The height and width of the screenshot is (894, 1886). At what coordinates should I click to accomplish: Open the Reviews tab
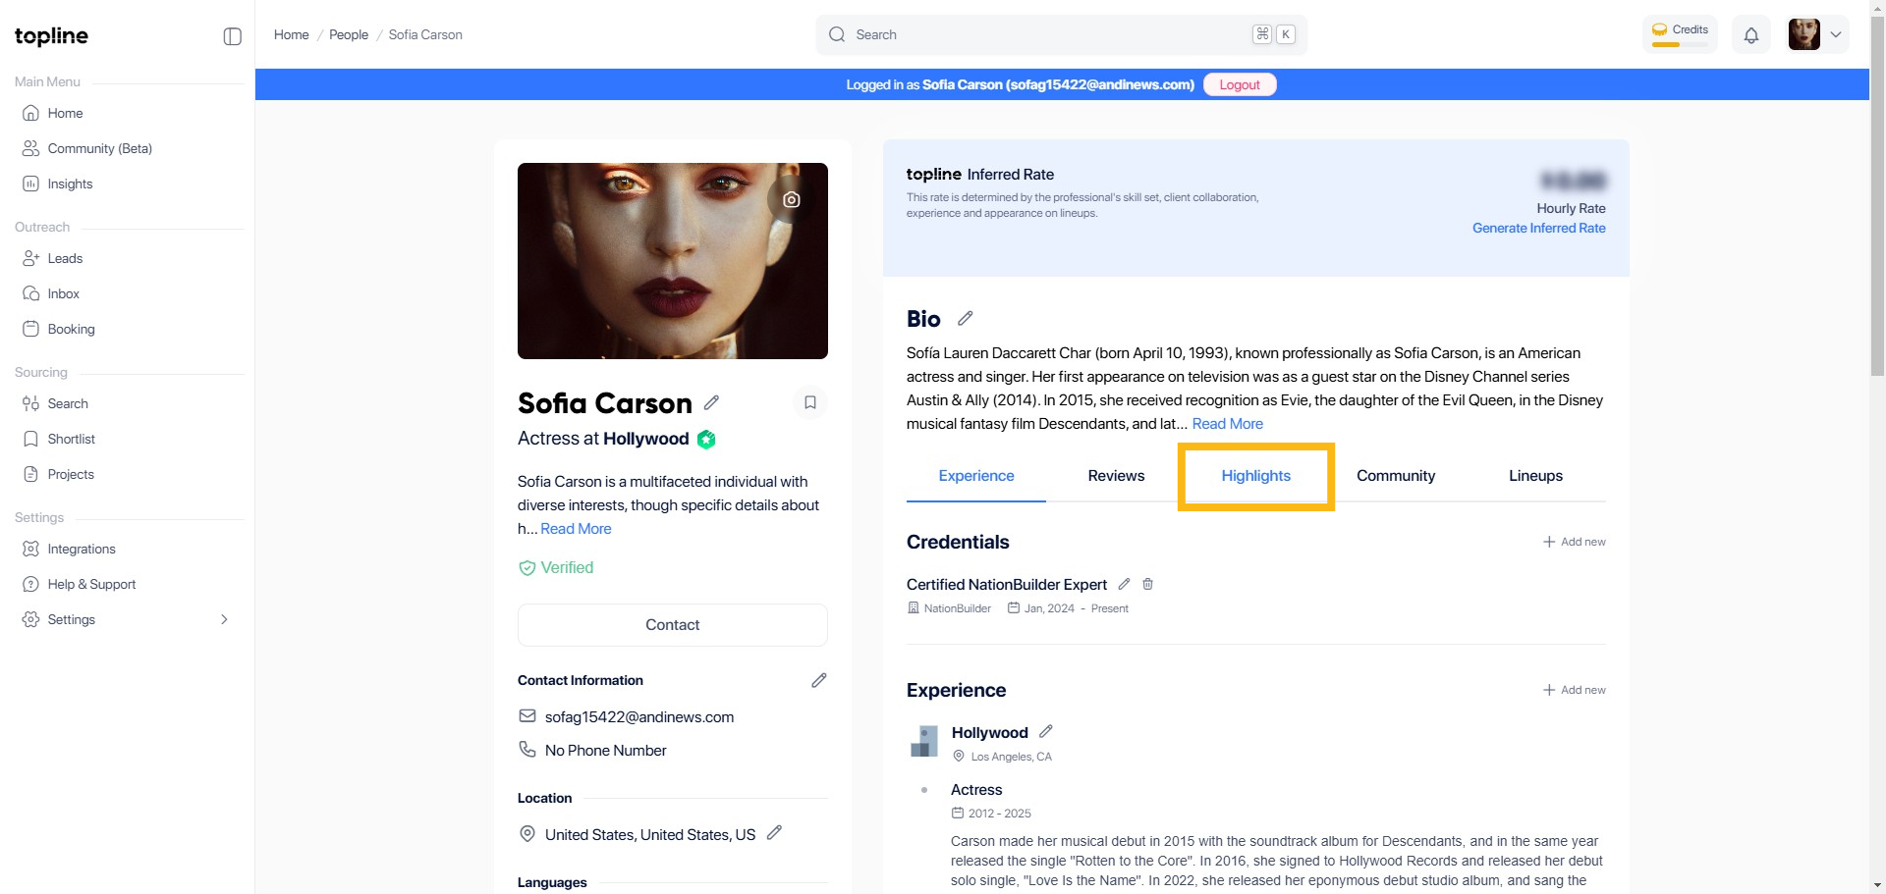[1116, 476]
